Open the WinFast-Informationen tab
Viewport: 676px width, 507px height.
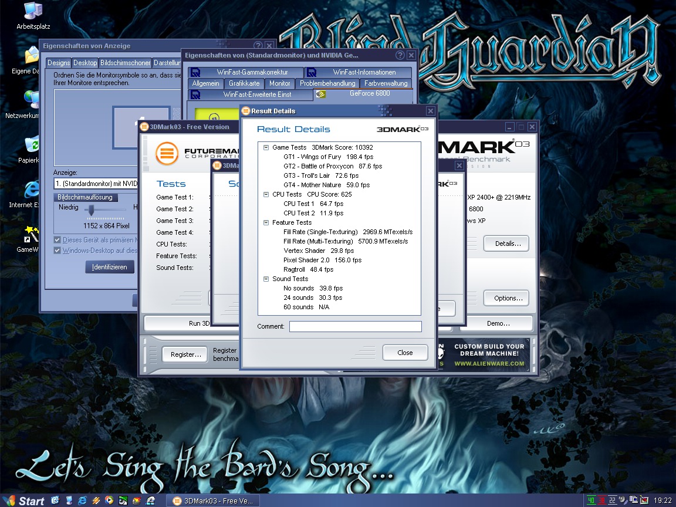(x=359, y=72)
